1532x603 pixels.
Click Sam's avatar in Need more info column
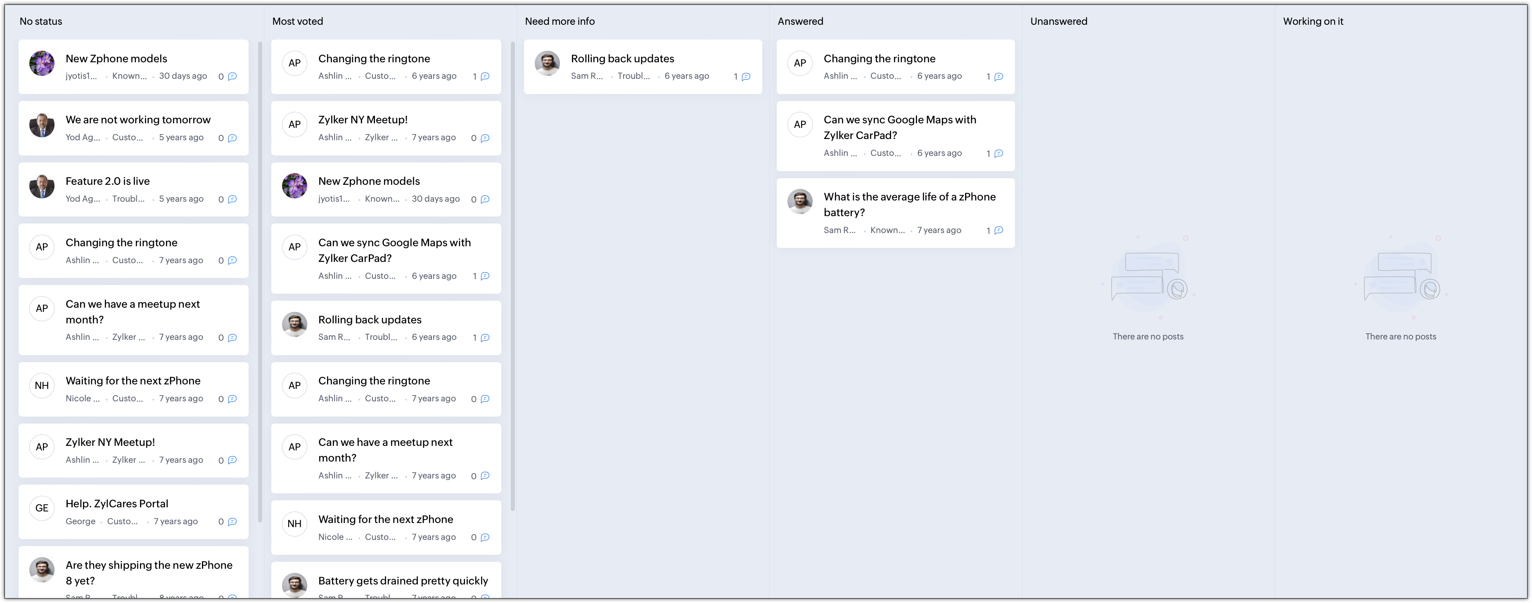pyautogui.click(x=547, y=63)
